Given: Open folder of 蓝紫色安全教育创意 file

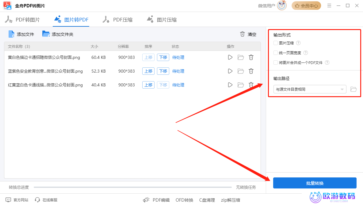Looking at the screenshot, I should 241,71.
